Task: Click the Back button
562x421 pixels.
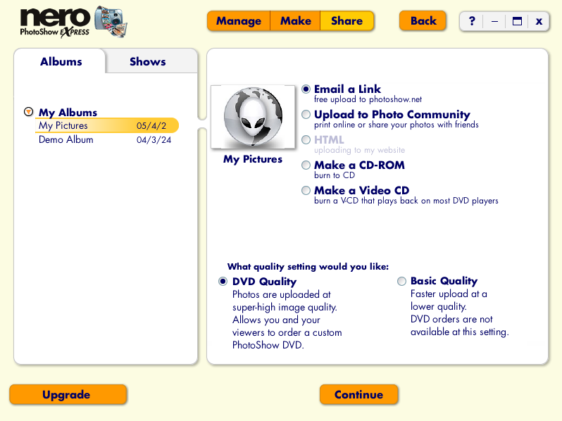Action: [423, 21]
